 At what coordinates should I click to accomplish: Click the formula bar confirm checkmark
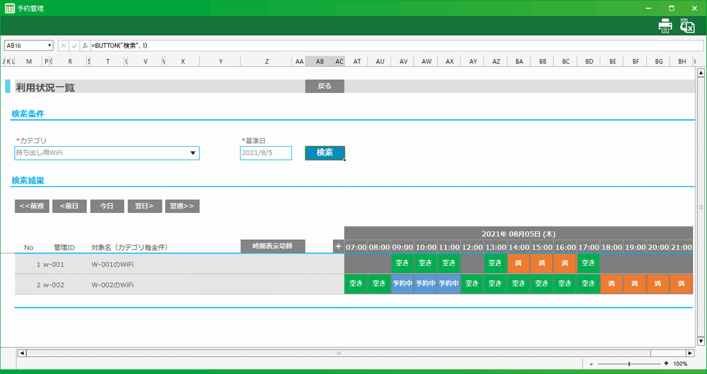click(74, 46)
